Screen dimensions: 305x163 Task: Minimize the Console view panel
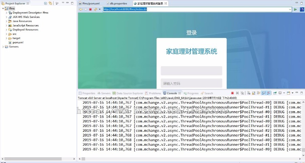[297, 93]
